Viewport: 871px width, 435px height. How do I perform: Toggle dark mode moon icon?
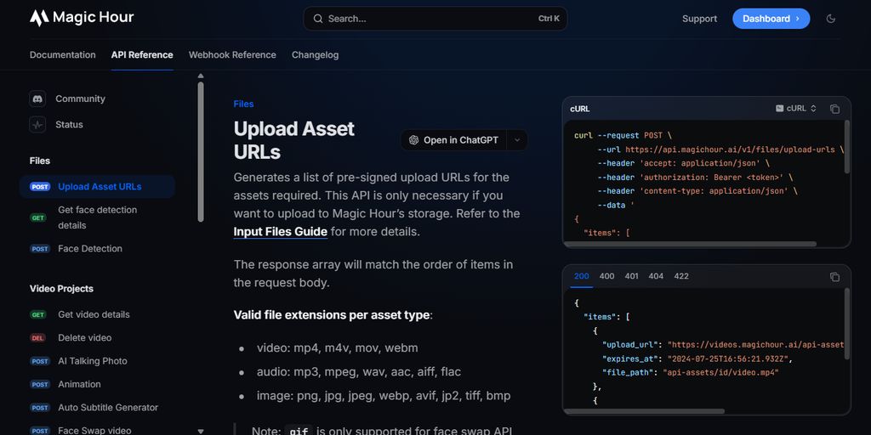[x=831, y=19]
